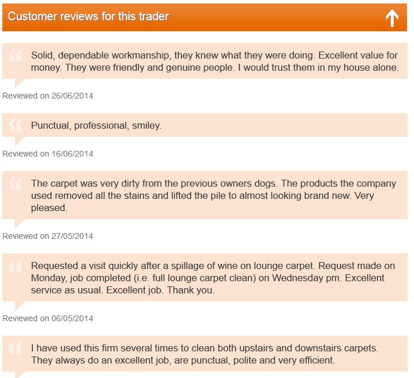Click the bubble tail below the dirty carpet review
The width and height of the screenshot is (414, 378).
coord(19,223)
